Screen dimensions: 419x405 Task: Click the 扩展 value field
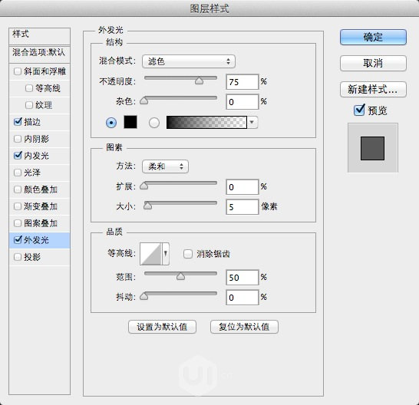click(242, 186)
